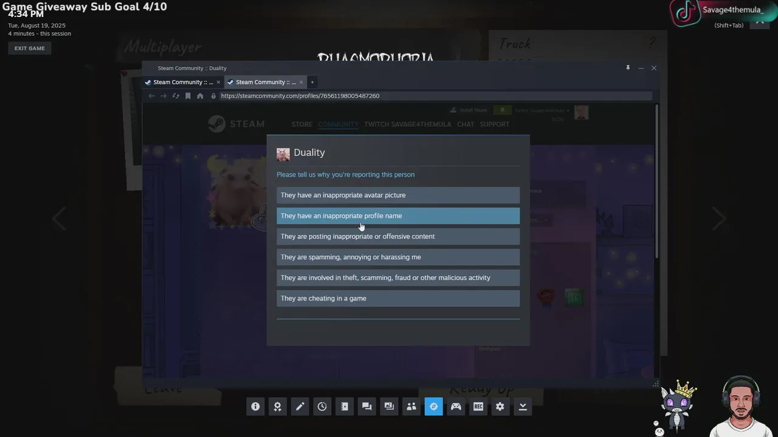Image resolution: width=778 pixels, height=437 pixels.
Task: Open the account name dropdown
Action: (x=543, y=110)
